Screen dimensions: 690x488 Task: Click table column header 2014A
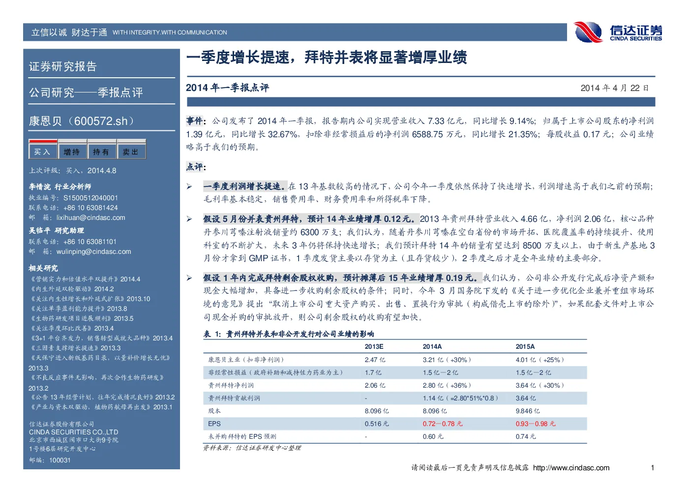432,347
